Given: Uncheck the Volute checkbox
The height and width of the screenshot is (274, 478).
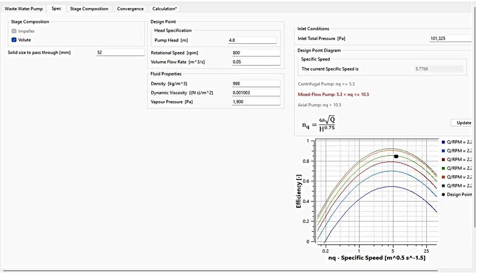Looking at the screenshot, I should 14,40.
